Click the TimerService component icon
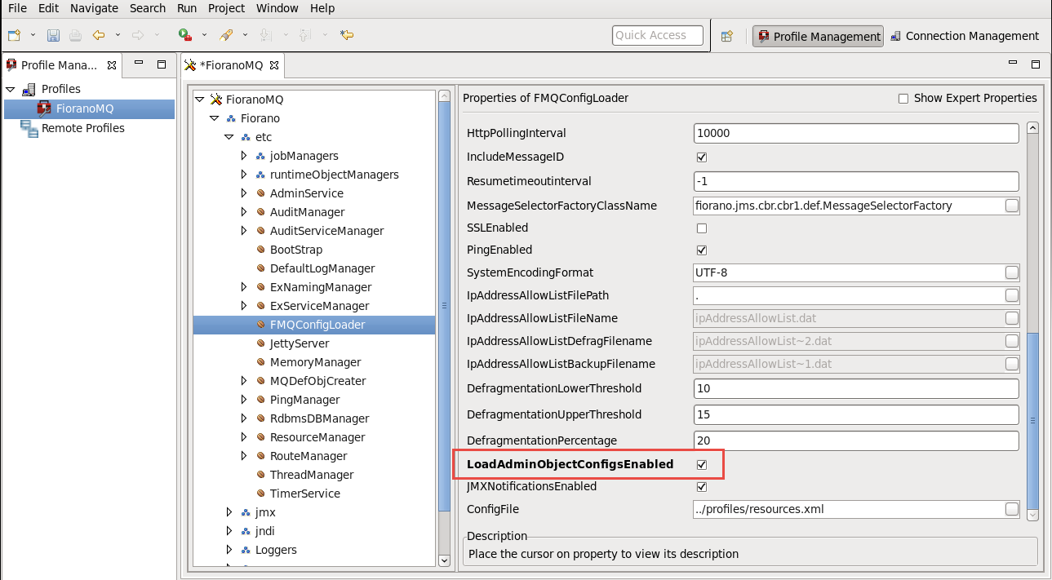The width and height of the screenshot is (1052, 580). pyautogui.click(x=260, y=494)
